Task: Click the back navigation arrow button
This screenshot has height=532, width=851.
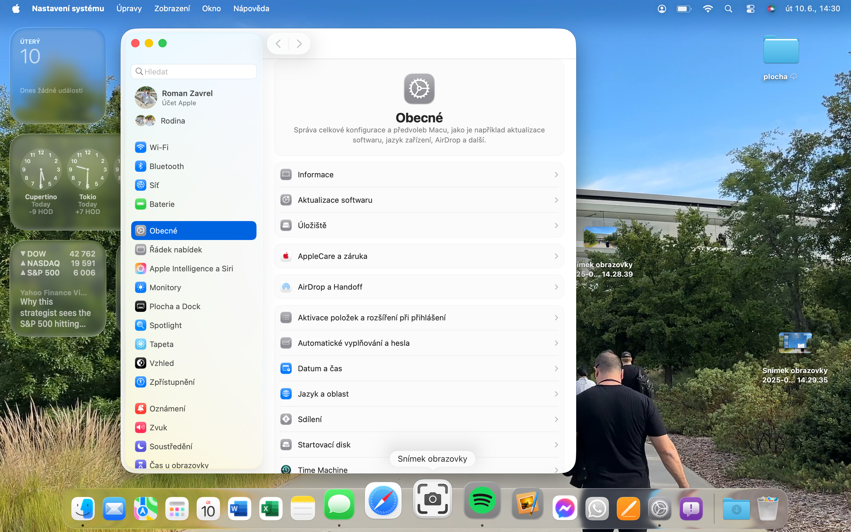Action: coord(278,44)
